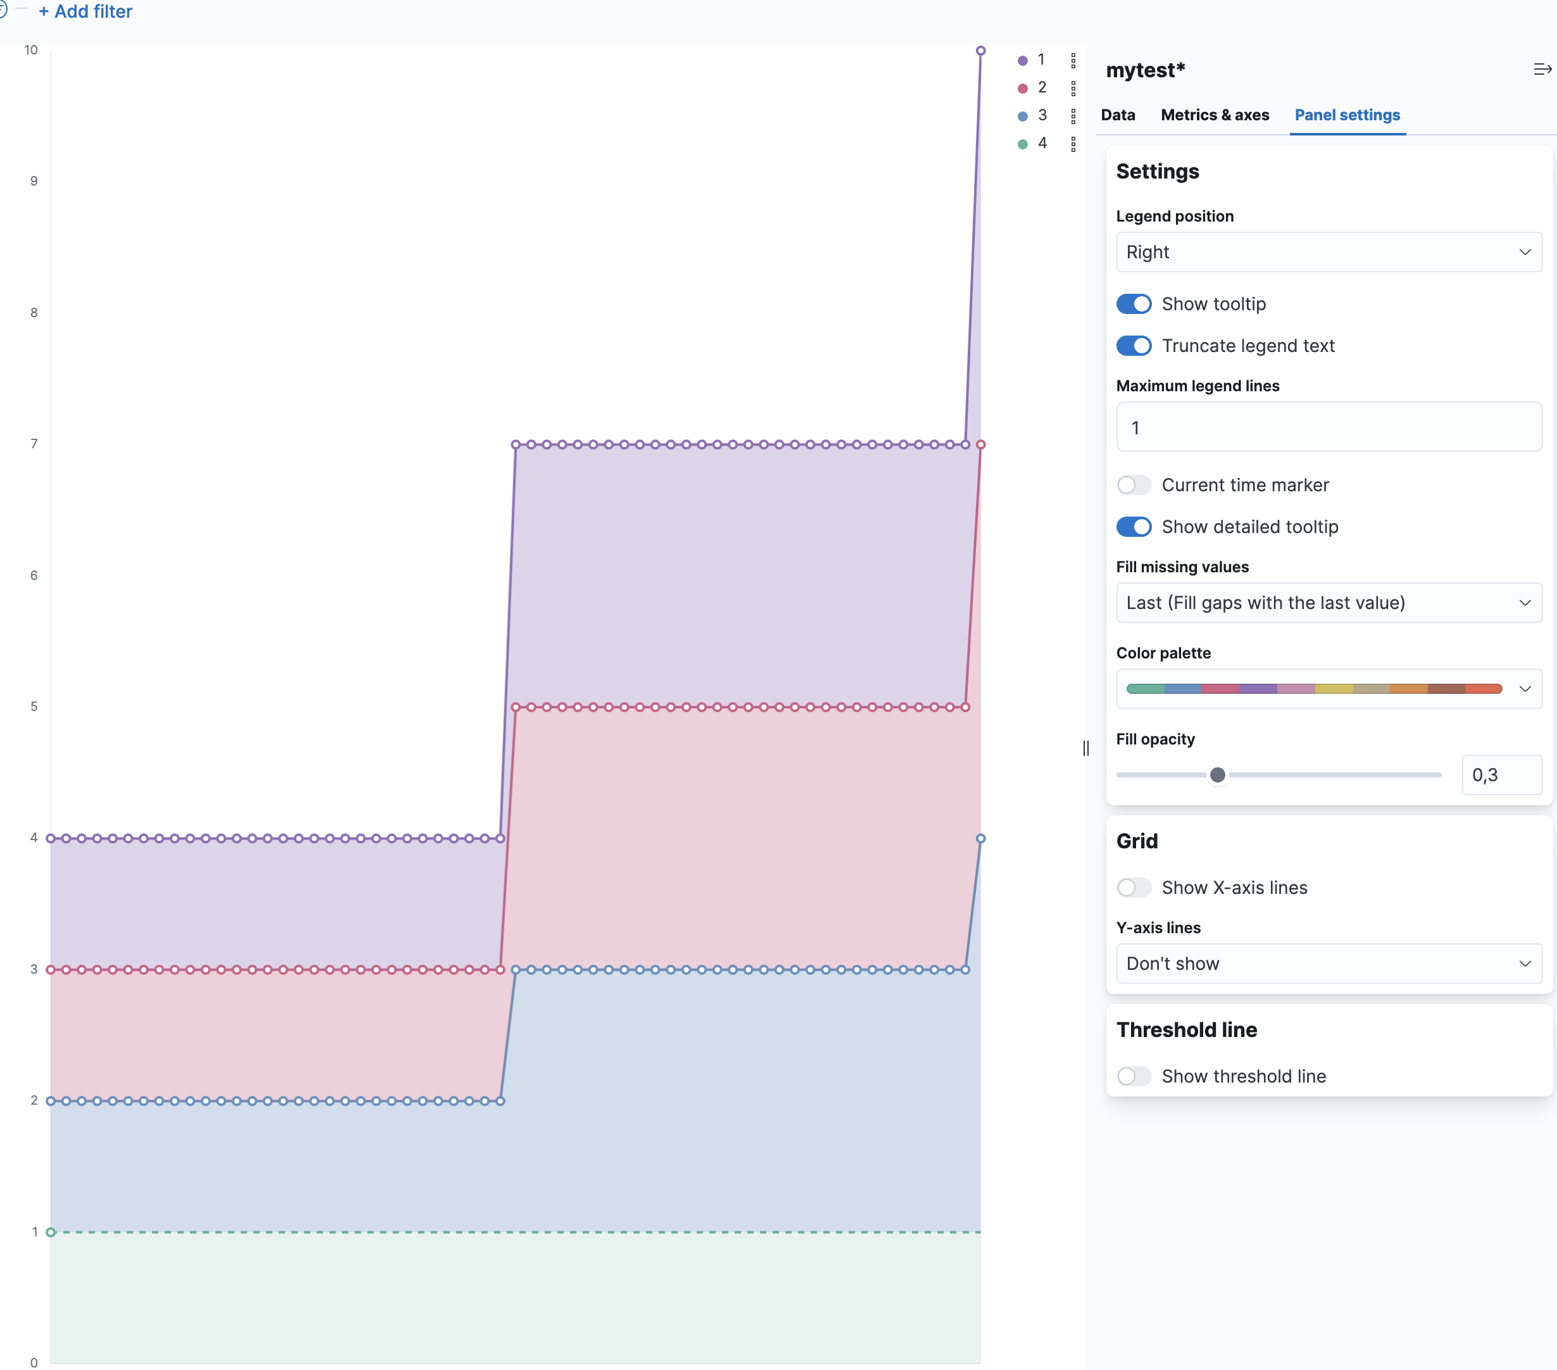Screen dimensions: 1557x1370
Task: Click the Maximum legend lines input field
Action: [x=1329, y=427]
